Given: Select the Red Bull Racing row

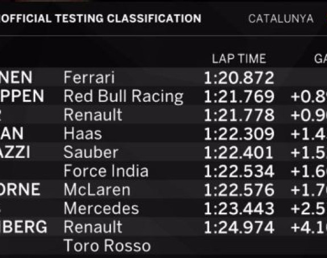Looking at the screenshot, I should 164,96.
